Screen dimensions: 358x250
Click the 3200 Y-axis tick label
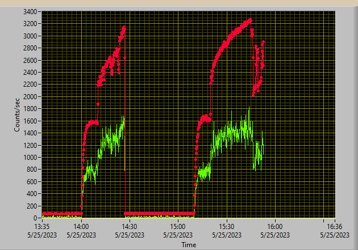pos(30,24)
